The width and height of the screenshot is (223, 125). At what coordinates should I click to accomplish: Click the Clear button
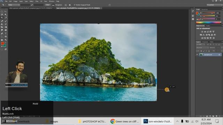[47, 5]
